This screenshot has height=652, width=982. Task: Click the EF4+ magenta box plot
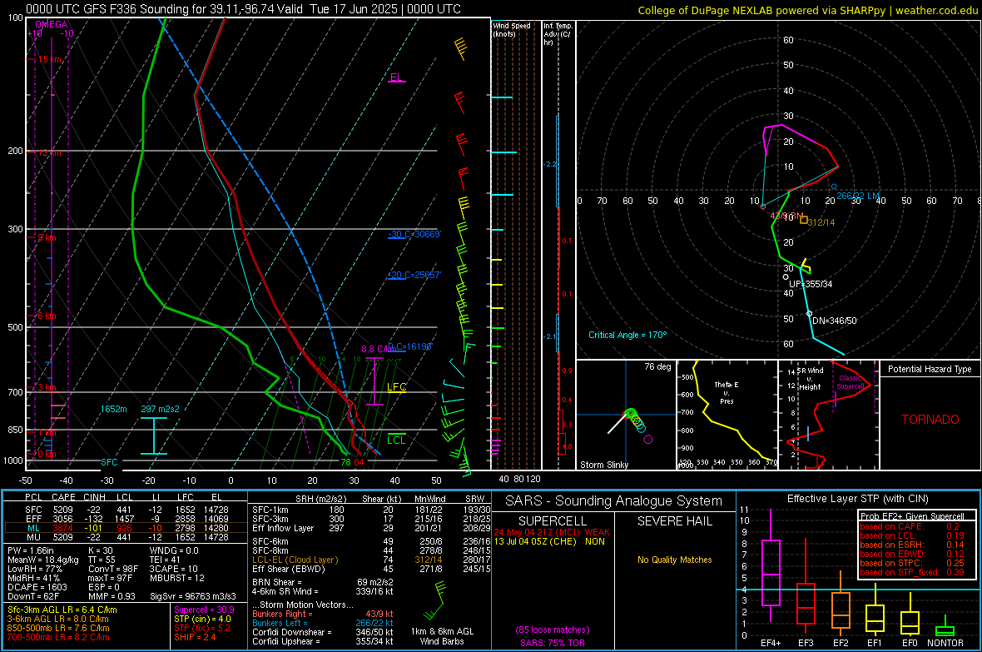(x=771, y=572)
